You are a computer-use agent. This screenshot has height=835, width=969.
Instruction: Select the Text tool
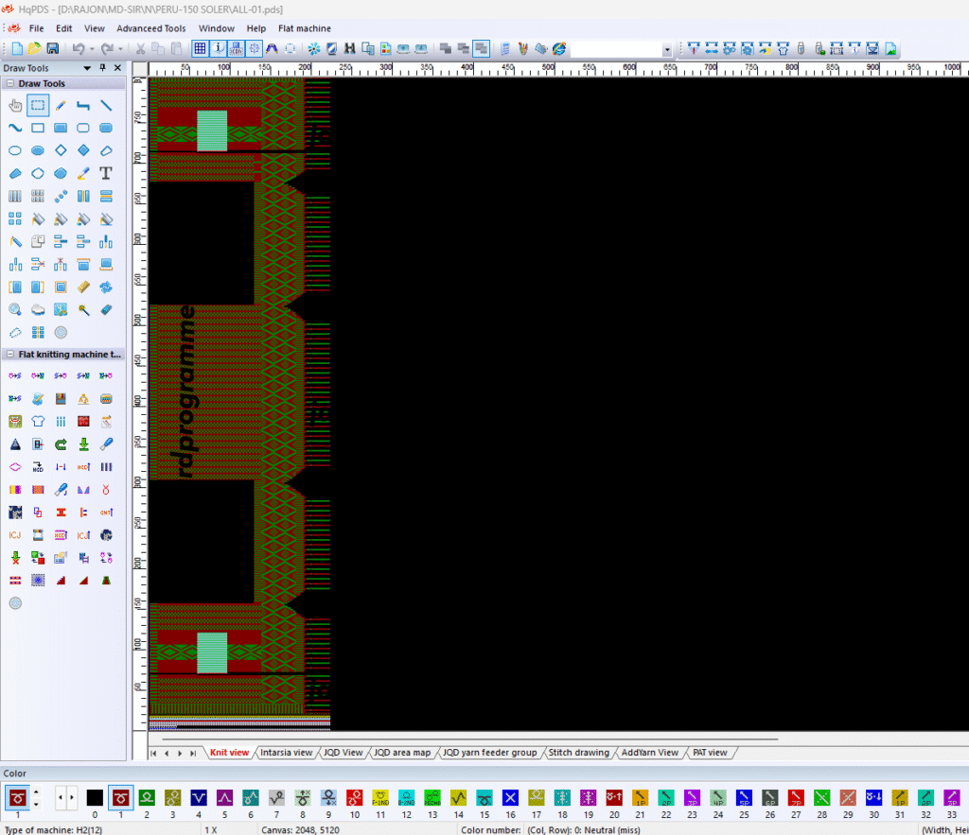tap(106, 174)
